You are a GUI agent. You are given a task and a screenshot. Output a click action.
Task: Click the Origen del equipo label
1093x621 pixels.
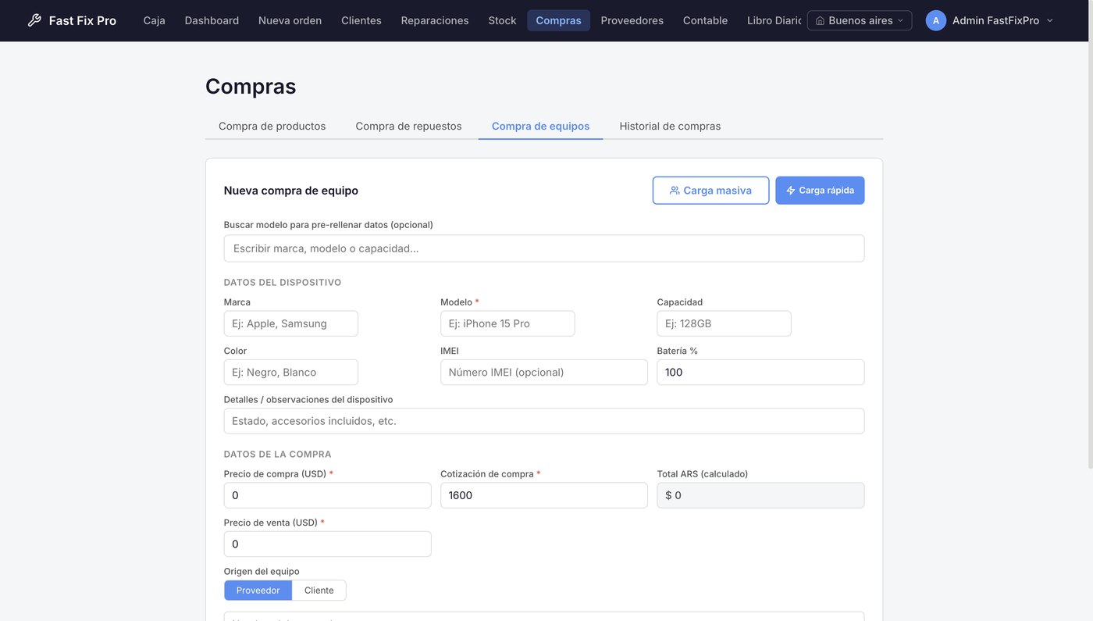click(x=262, y=571)
